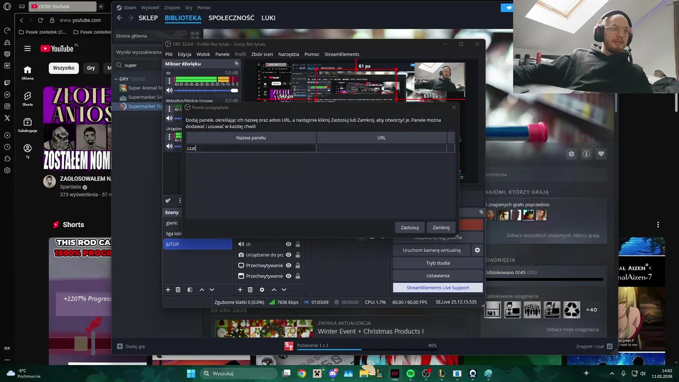Open audio mixer kebab menu next to the gears

coord(179,201)
